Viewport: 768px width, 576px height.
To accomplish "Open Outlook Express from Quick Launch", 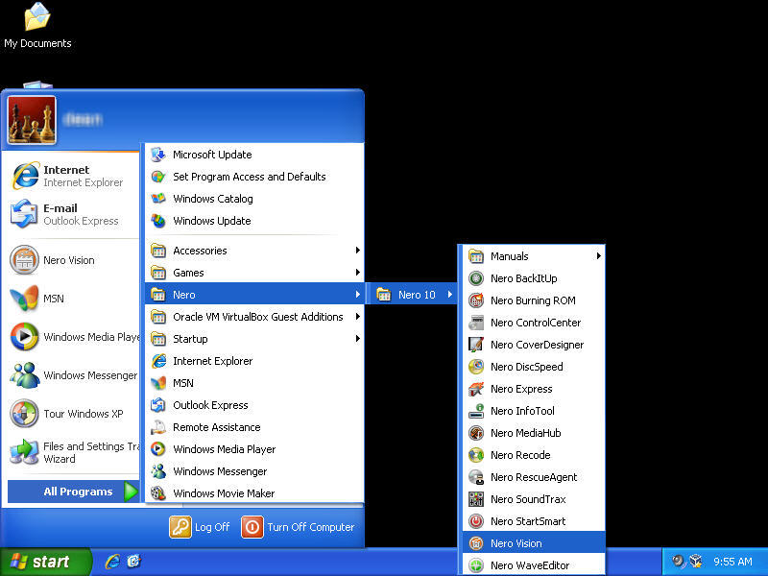I will [133, 562].
